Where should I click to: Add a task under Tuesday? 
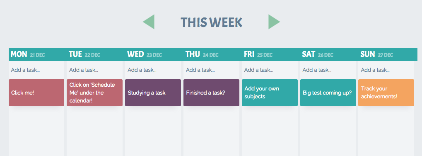pyautogui.click(x=94, y=70)
